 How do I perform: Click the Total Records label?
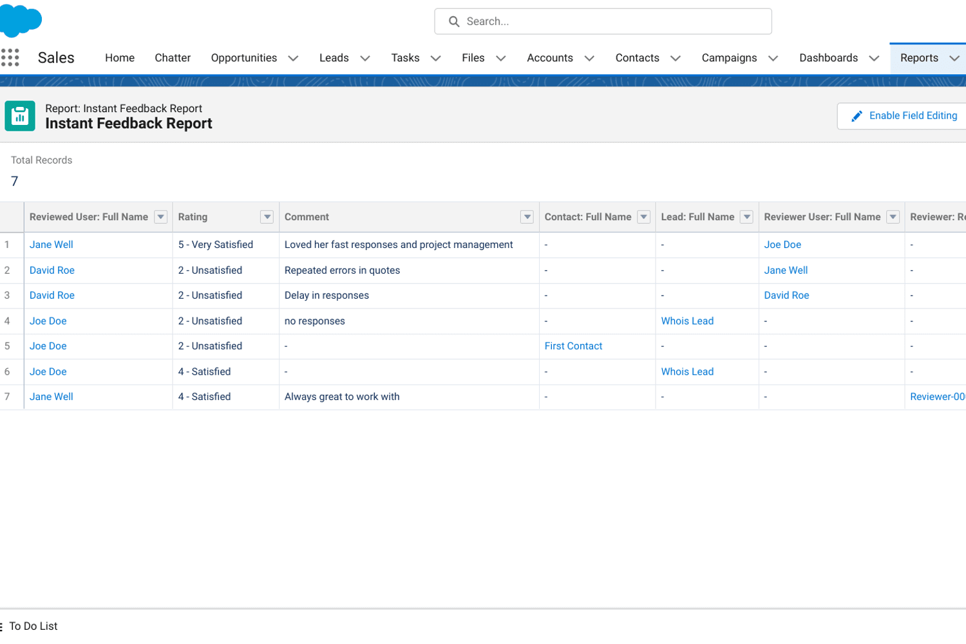tap(41, 160)
